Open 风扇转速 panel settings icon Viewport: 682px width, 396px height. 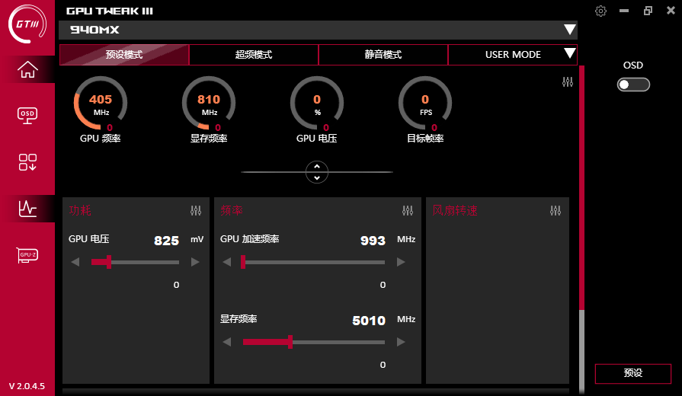point(556,211)
